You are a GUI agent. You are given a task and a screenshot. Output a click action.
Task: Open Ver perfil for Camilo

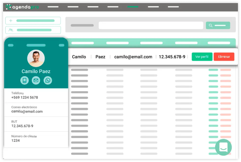[x=202, y=57]
